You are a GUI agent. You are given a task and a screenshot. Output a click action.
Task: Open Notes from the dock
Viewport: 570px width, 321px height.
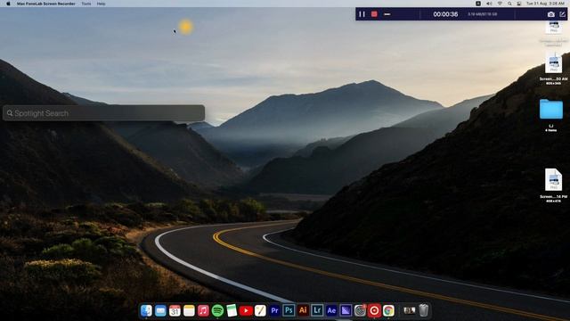click(x=189, y=310)
